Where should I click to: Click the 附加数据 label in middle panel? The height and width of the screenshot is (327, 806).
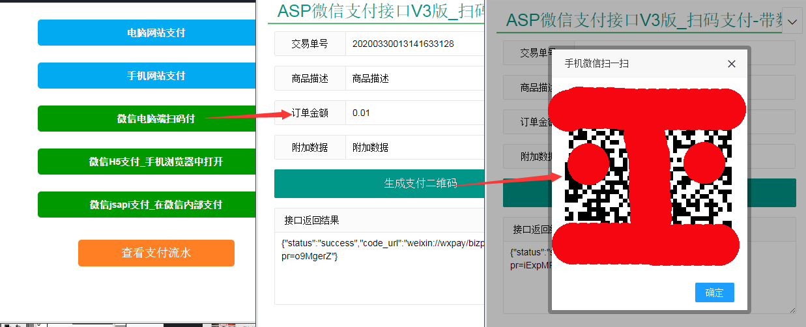310,147
